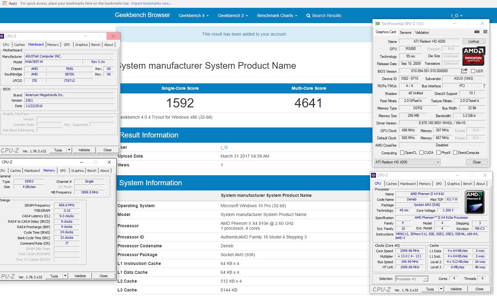497x296 pixels.
Task: Expand the Benchmark Charts dropdown
Action: [277, 16]
